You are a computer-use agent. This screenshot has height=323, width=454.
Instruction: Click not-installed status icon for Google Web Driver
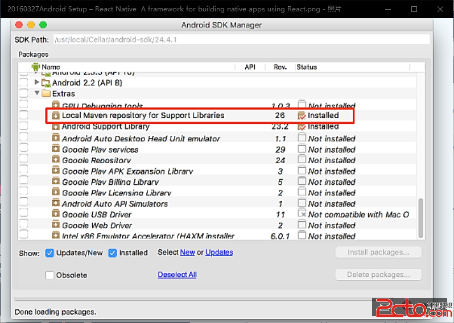point(302,224)
